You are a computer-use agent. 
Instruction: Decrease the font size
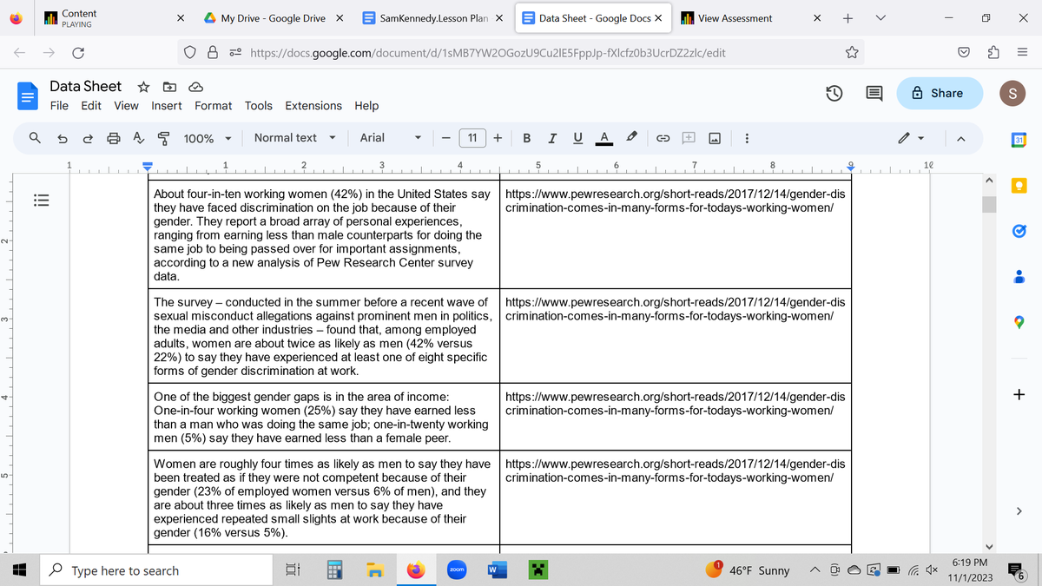pyautogui.click(x=445, y=137)
